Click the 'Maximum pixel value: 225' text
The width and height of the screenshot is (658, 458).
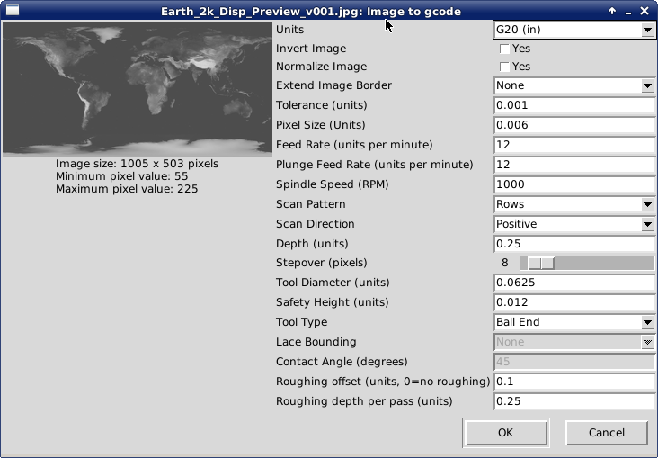click(x=127, y=189)
